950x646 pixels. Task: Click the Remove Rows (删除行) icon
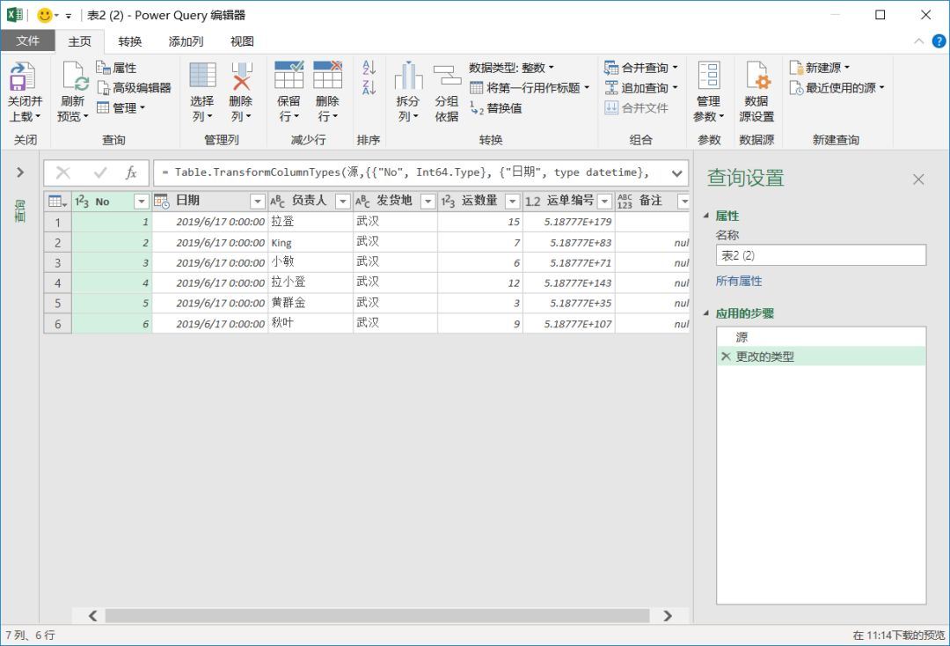click(328, 75)
